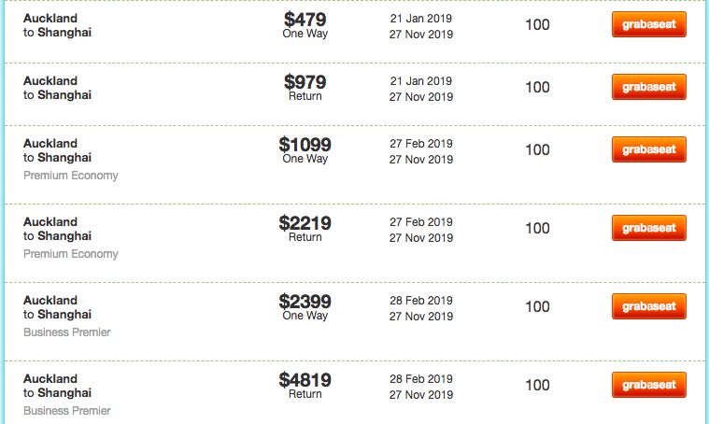Click the Business Premier label of $4819 fare
The width and height of the screenshot is (709, 424).
pos(67,411)
